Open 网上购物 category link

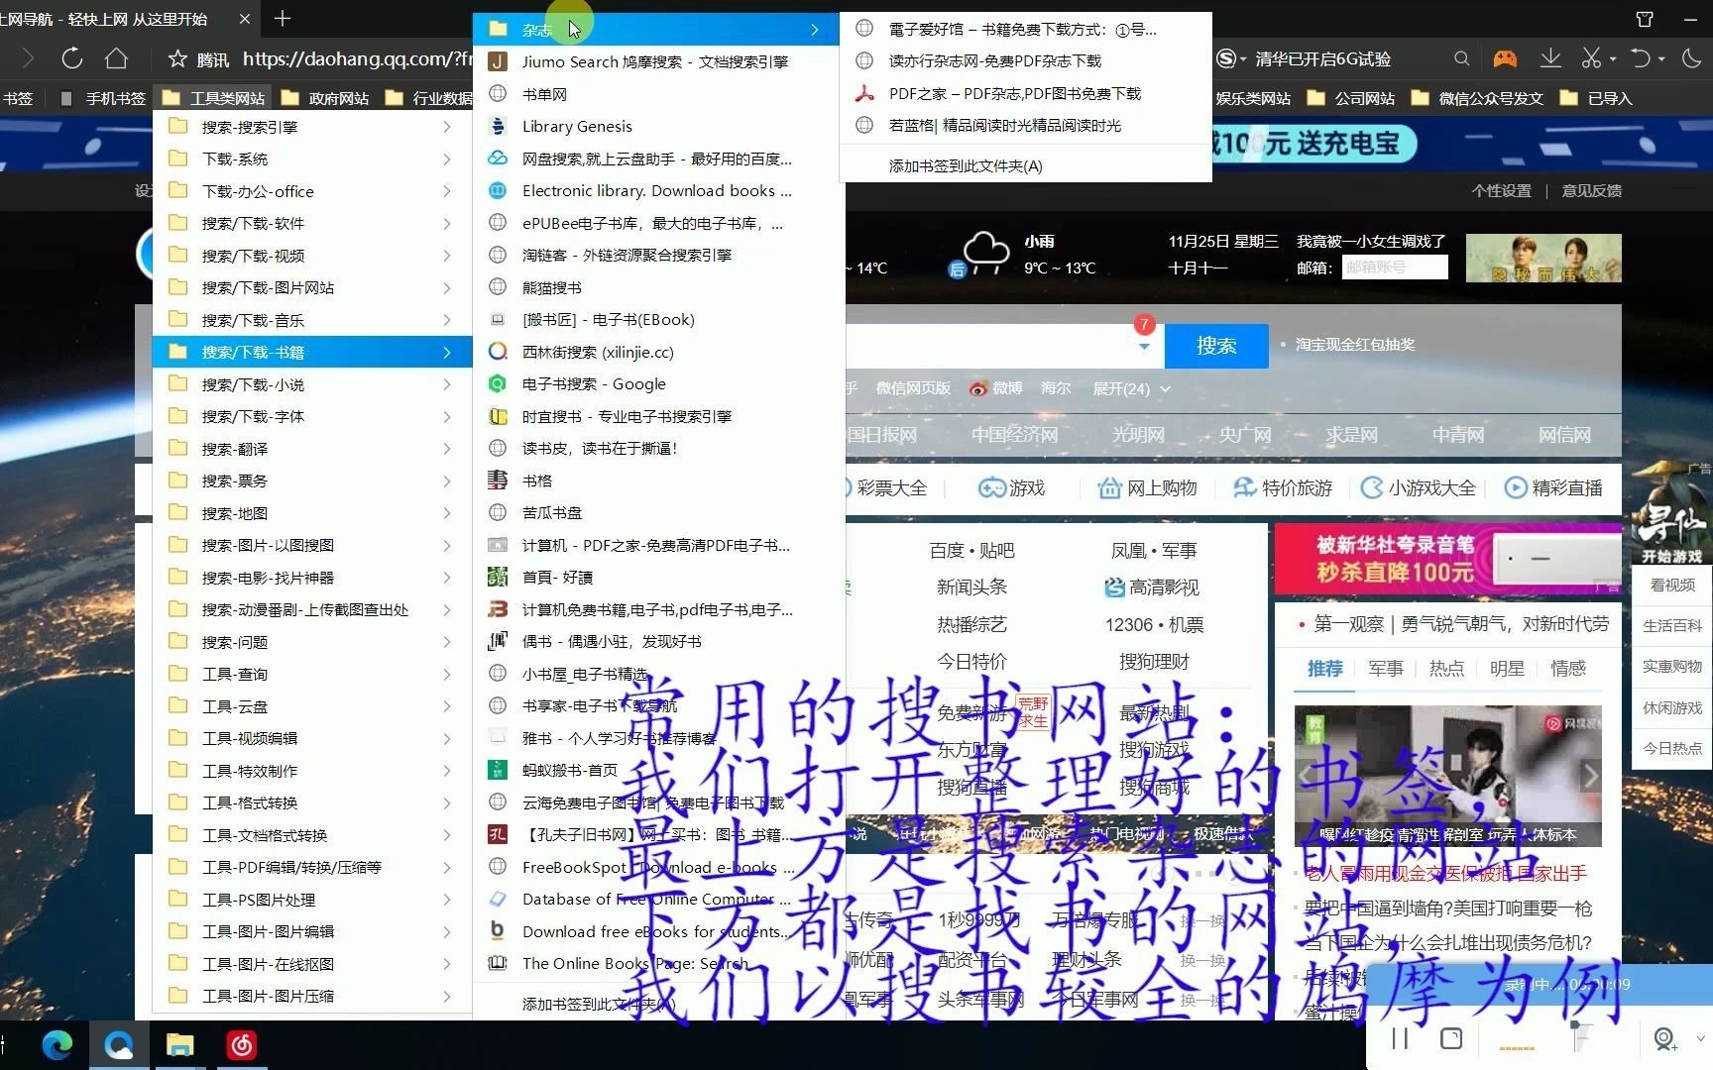1148,487
